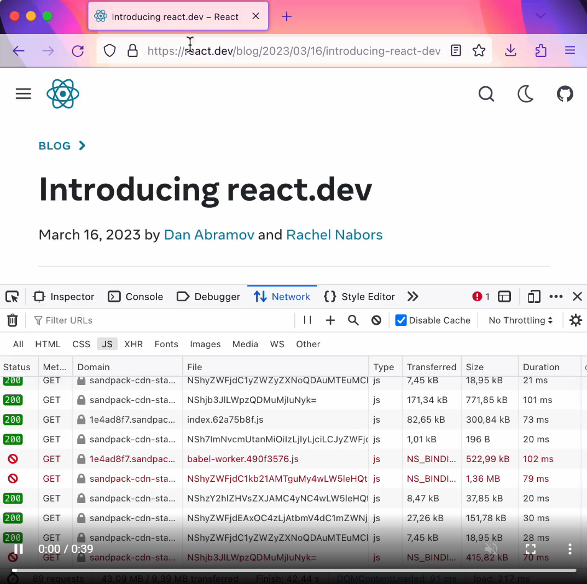Clear network requests with the trash icon
The image size is (587, 584).
[12, 320]
